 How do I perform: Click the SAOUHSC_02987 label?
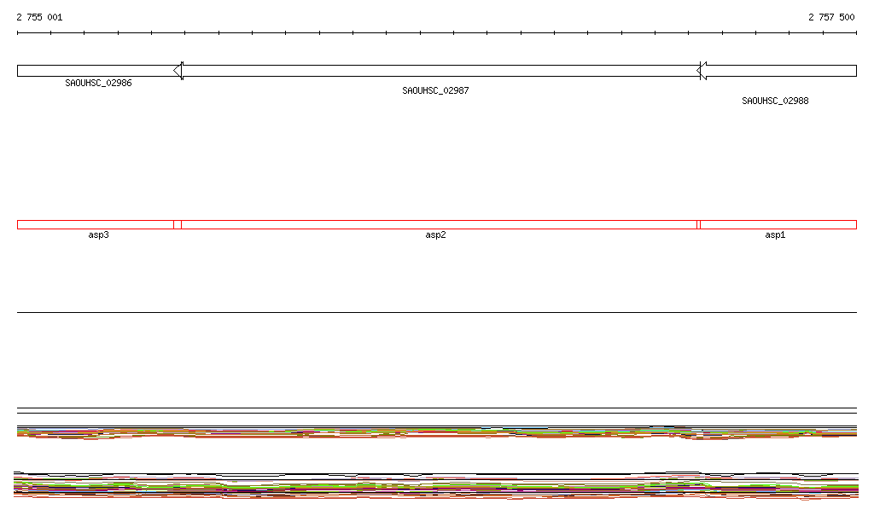click(x=435, y=90)
